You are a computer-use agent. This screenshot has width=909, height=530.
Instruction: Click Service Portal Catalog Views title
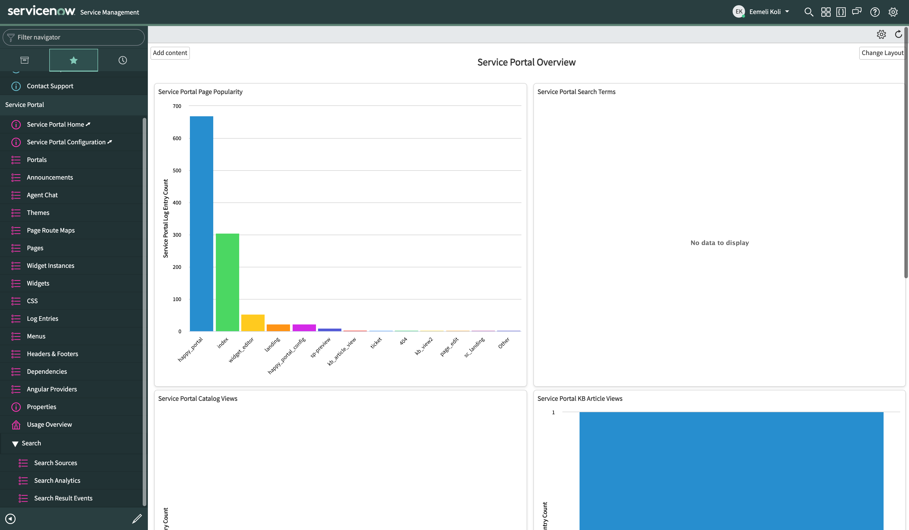point(198,399)
